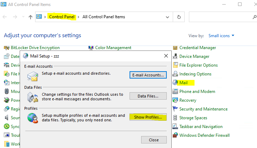
Task: Close the Mail Setup dialog via Close button
Action: coord(154,140)
